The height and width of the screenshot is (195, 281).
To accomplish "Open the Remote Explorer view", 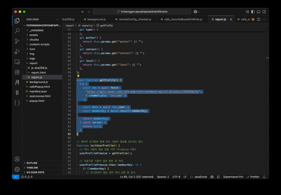I will pos(17,61).
